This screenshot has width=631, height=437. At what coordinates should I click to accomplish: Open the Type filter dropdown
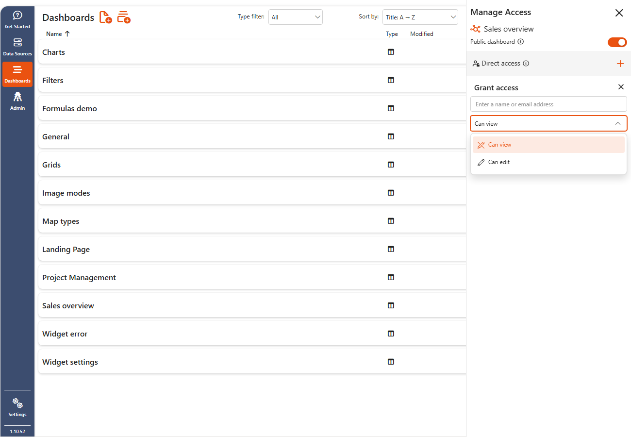pyautogui.click(x=296, y=17)
